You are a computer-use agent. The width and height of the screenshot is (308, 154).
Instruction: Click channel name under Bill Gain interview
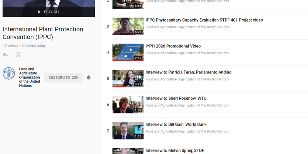click(187, 131)
